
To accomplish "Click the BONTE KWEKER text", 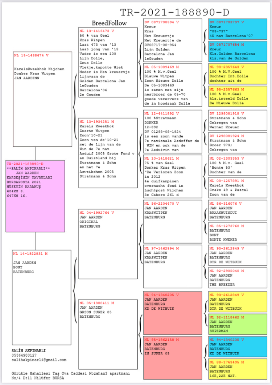I will tap(223, 240).
